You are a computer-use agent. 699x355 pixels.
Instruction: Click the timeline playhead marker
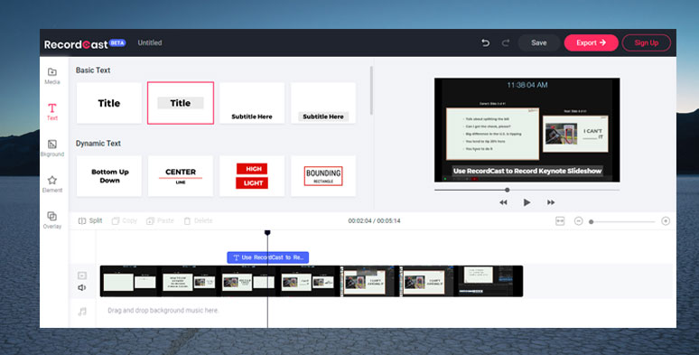(267, 232)
